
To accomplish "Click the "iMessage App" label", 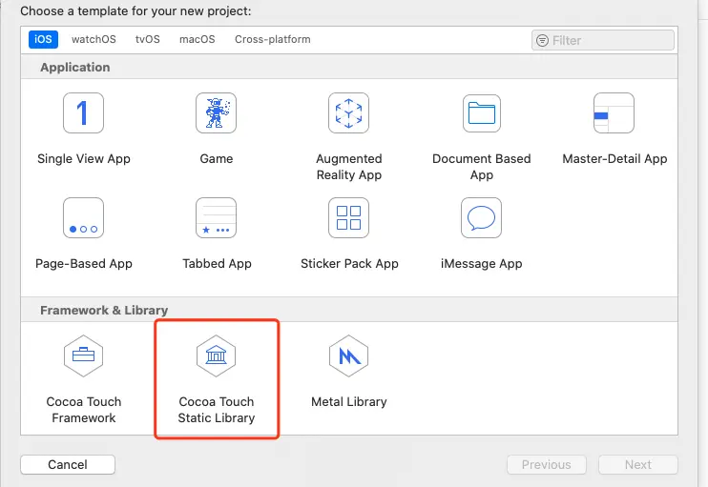I will (x=481, y=263).
